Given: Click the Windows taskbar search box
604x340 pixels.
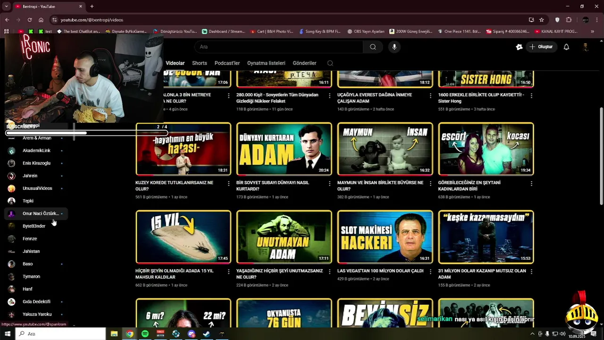Looking at the screenshot, I should tap(60, 333).
